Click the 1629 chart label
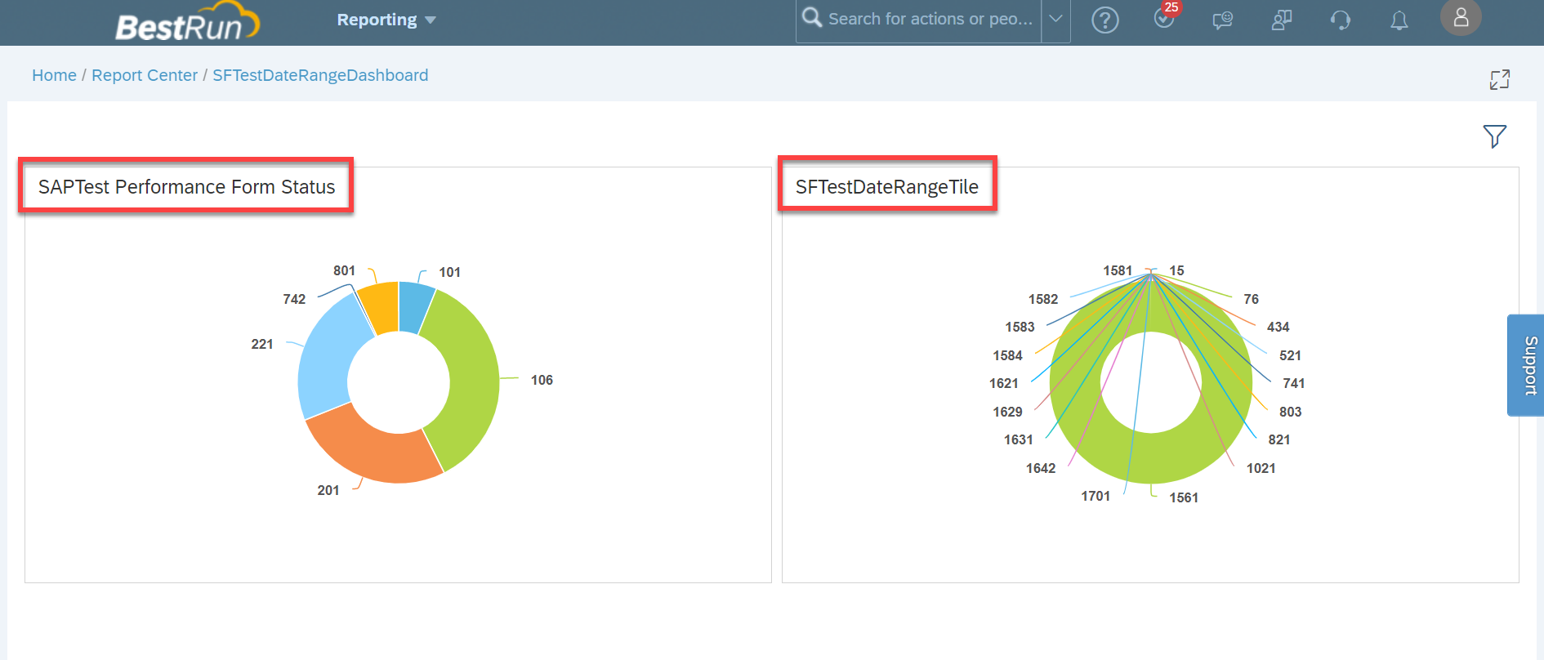 click(x=1007, y=412)
